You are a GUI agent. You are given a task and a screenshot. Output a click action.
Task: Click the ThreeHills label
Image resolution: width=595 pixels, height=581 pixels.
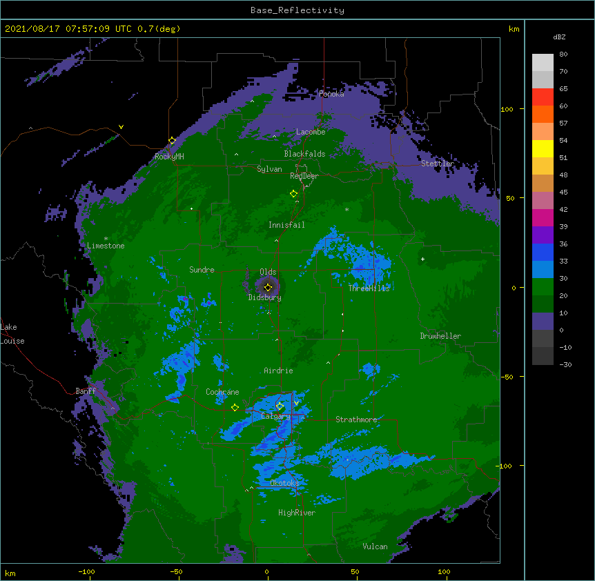pos(369,288)
